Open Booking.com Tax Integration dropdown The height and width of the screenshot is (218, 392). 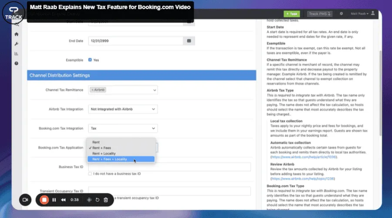coord(123,128)
